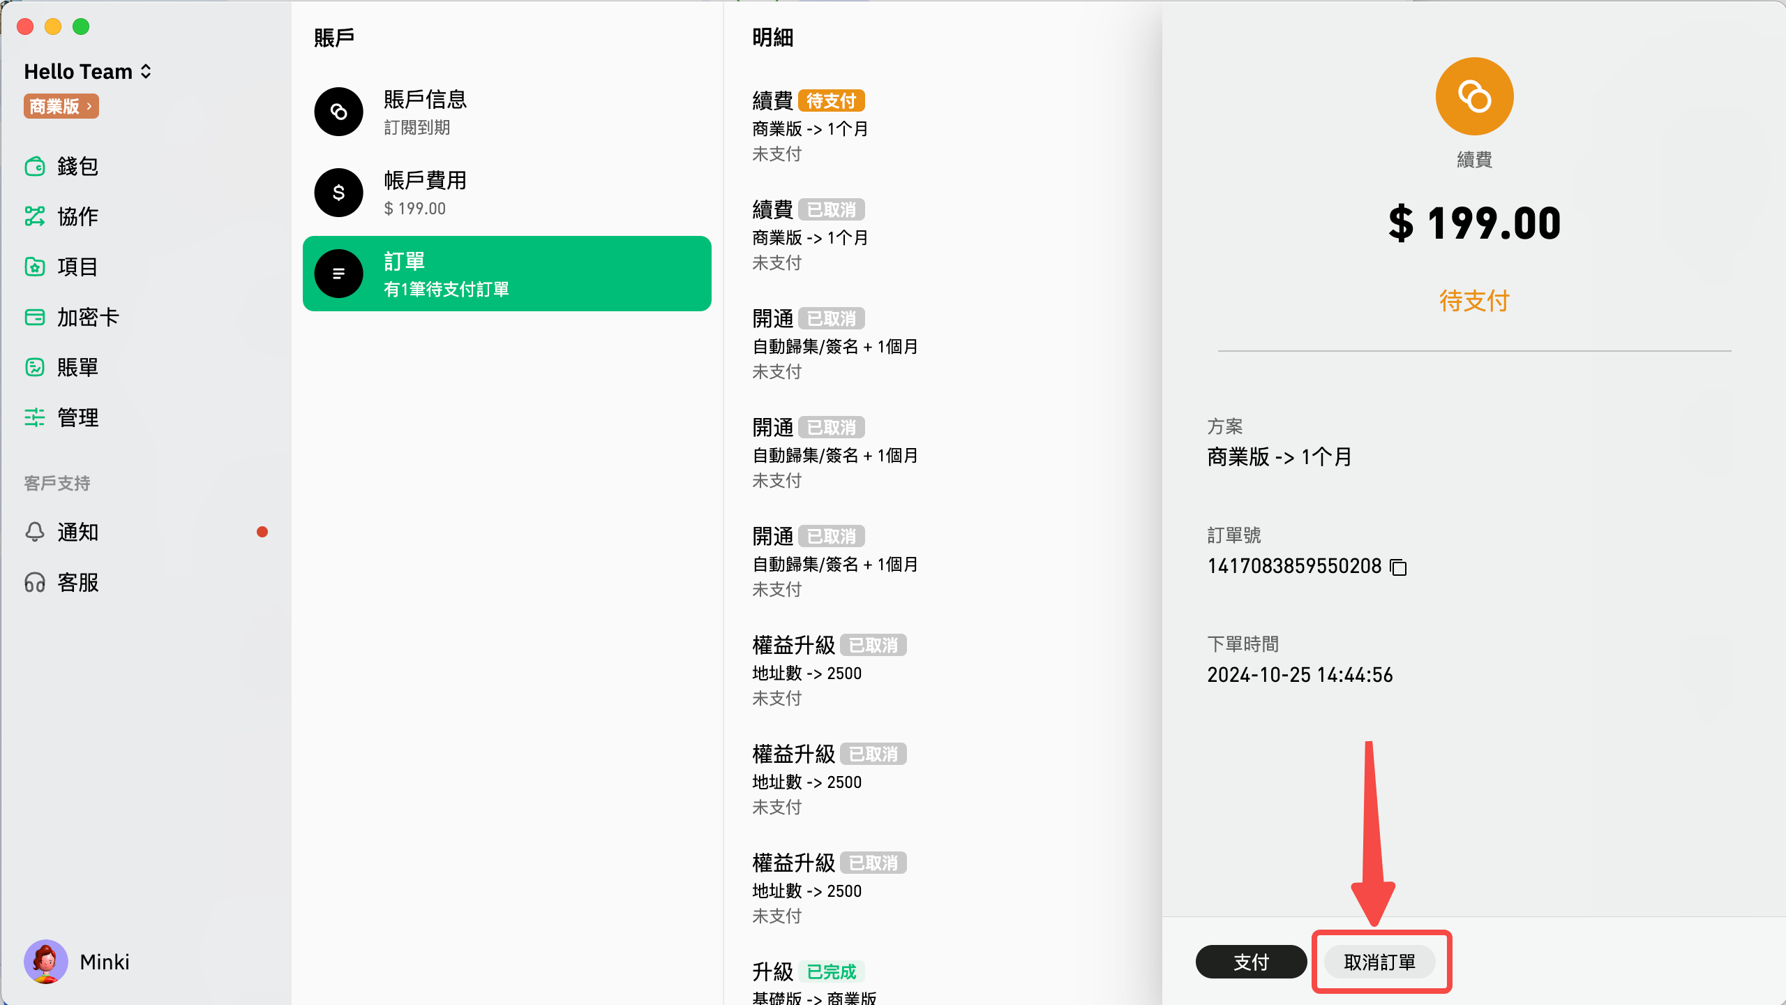
Task: Open 客服 headset support icon
Action: (x=35, y=582)
